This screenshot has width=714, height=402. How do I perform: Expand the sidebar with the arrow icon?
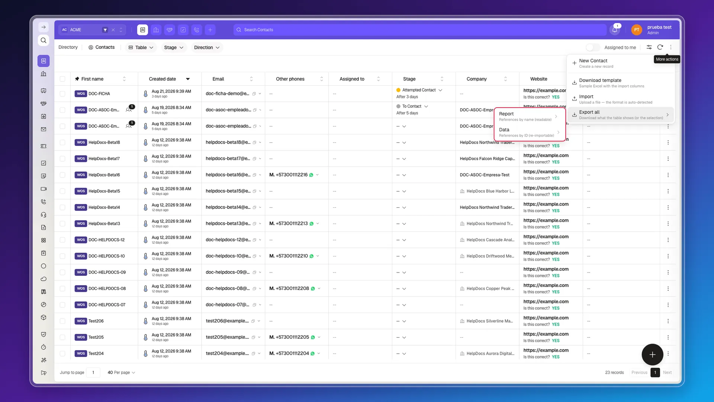click(44, 27)
